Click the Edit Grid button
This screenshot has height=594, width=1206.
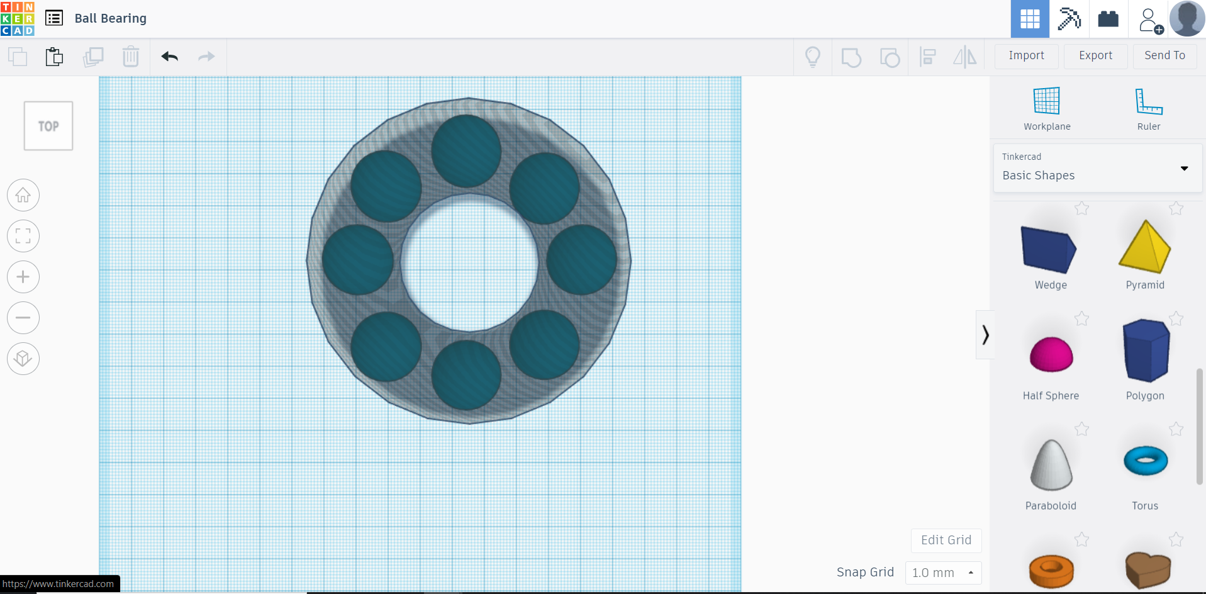(x=946, y=541)
